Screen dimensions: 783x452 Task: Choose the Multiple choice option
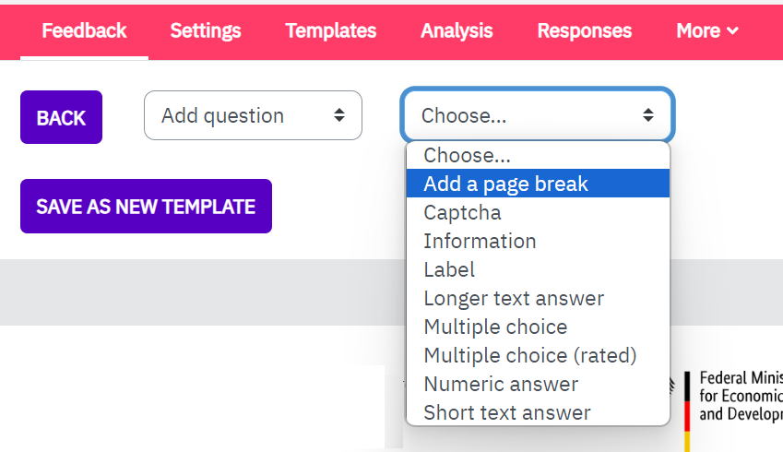(x=538, y=327)
